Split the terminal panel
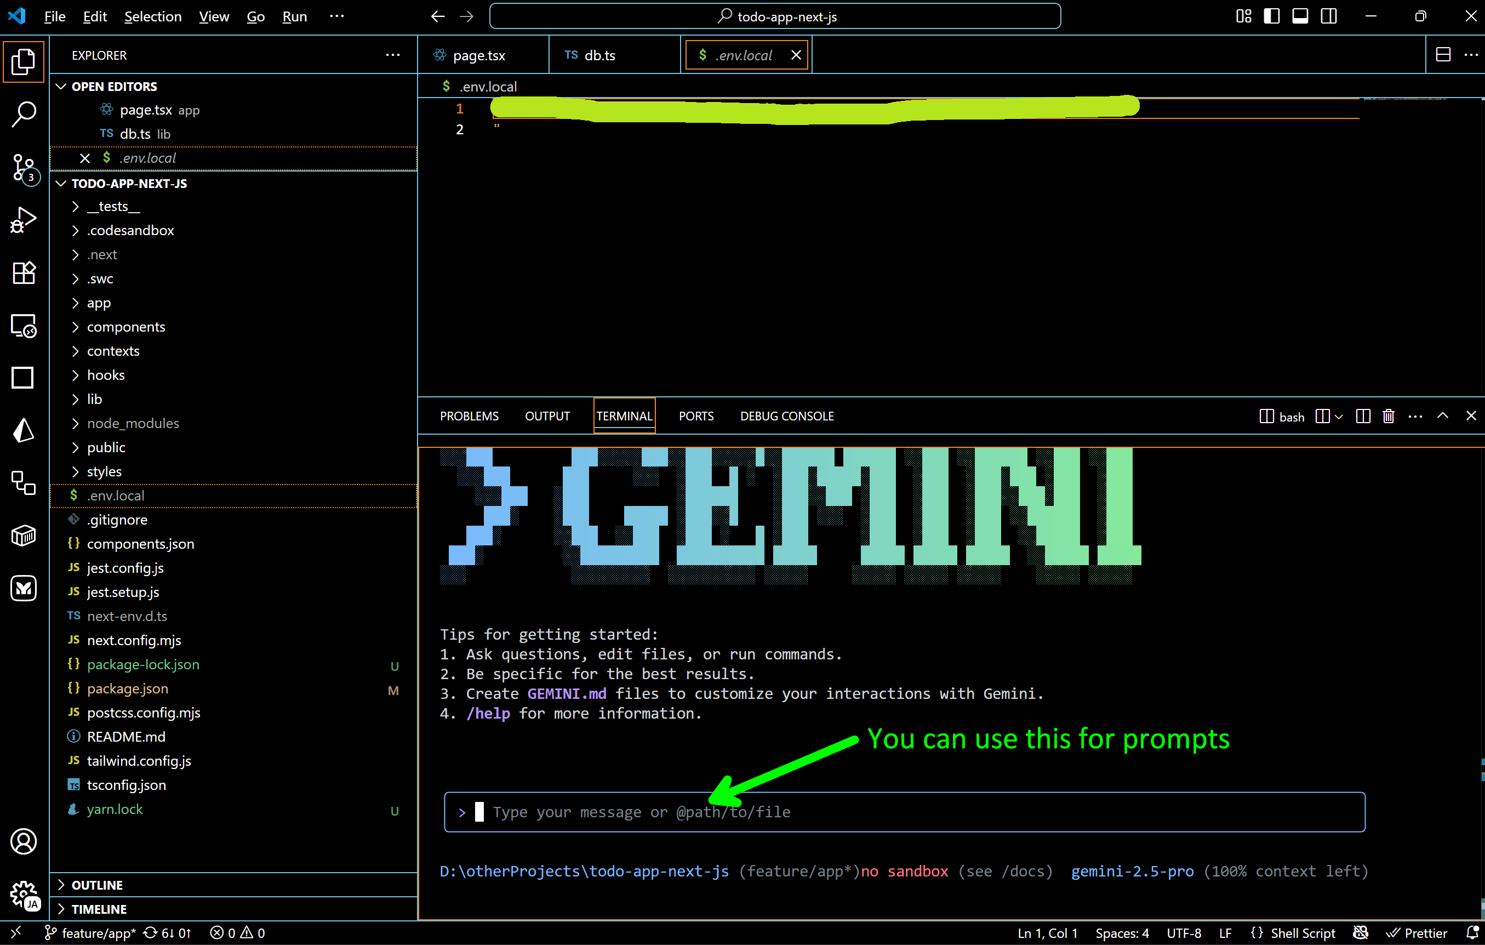 click(1363, 417)
